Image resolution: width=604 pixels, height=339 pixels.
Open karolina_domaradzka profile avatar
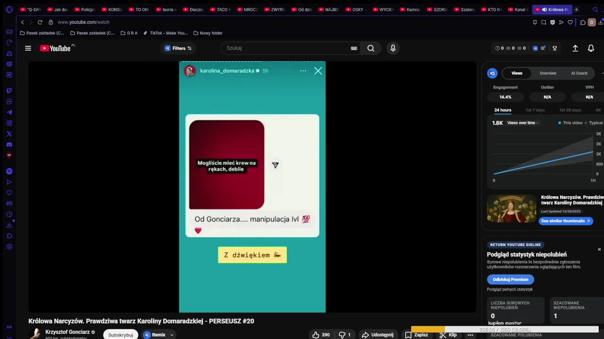pos(190,71)
